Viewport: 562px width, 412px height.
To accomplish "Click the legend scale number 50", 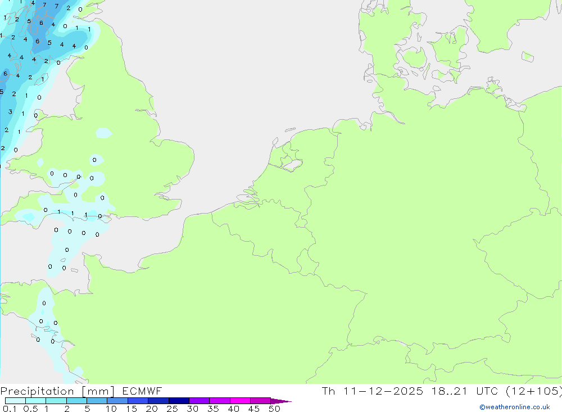I will pyautogui.click(x=274, y=409).
